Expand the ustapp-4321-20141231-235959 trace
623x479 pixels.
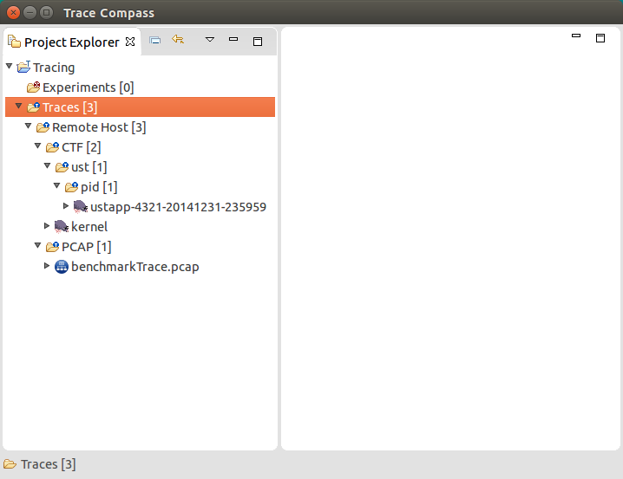click(67, 206)
